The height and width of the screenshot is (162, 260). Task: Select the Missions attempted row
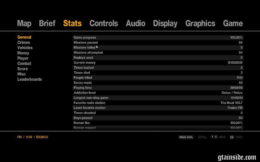(x=158, y=52)
